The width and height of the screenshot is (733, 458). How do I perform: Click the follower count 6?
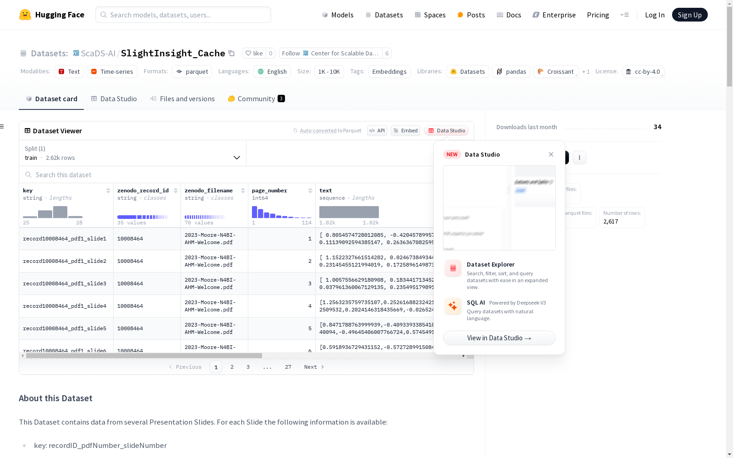(x=387, y=53)
